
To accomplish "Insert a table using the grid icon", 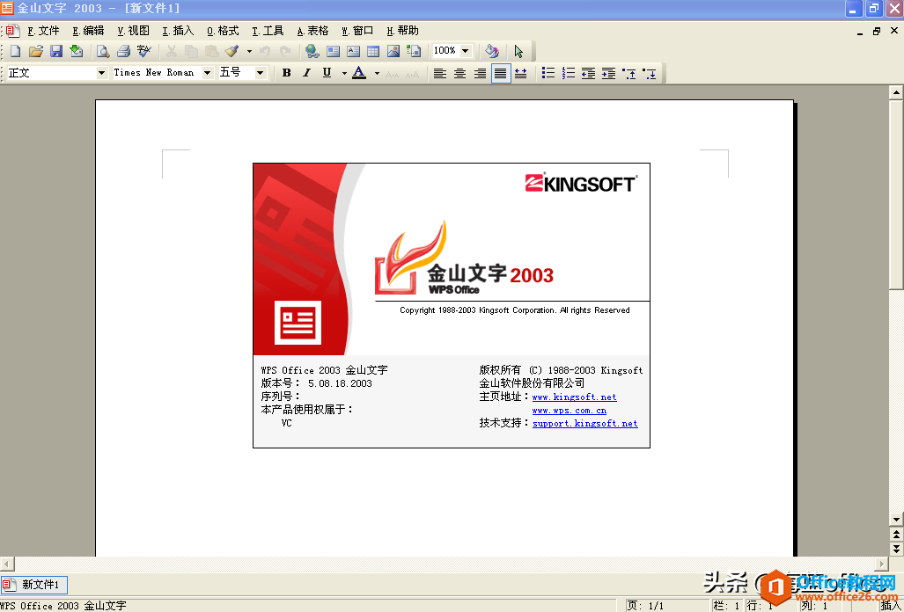I will 373,51.
